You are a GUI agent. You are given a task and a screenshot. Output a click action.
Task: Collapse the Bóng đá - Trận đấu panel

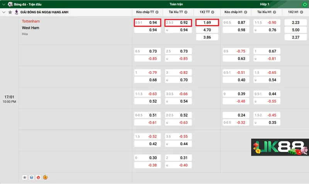pyautogui.click(x=3, y=4)
